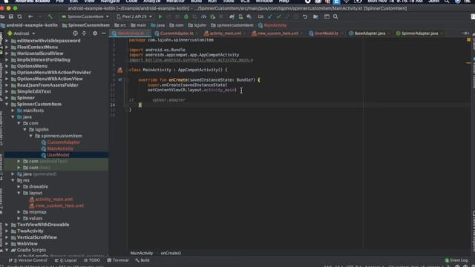Click the Save All toolbar icon
This screenshot has width=475, height=267.
[11, 16]
